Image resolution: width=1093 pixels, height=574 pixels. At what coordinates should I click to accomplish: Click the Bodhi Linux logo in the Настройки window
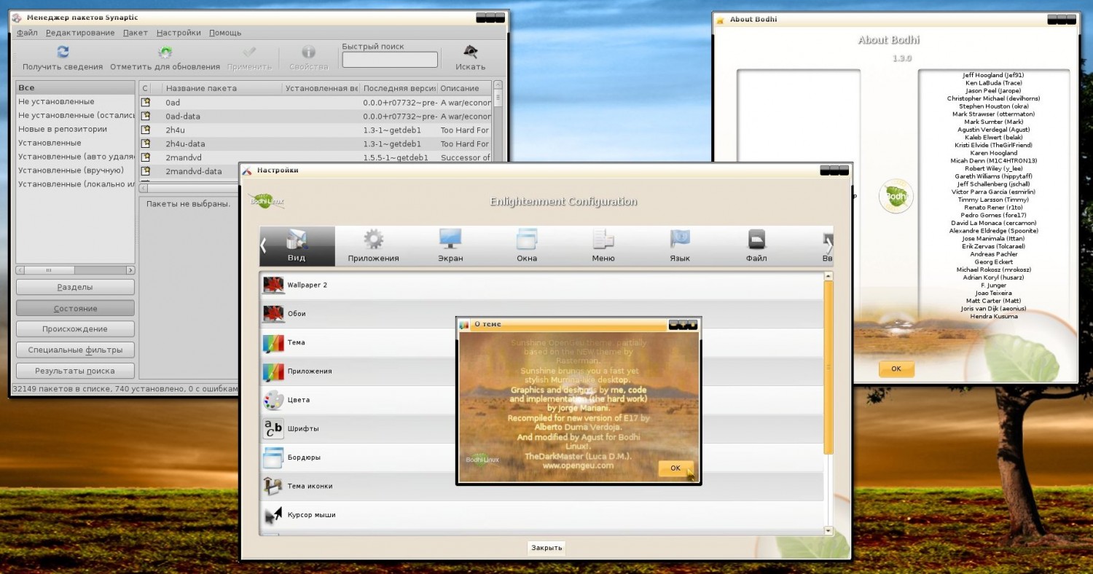pos(266,201)
